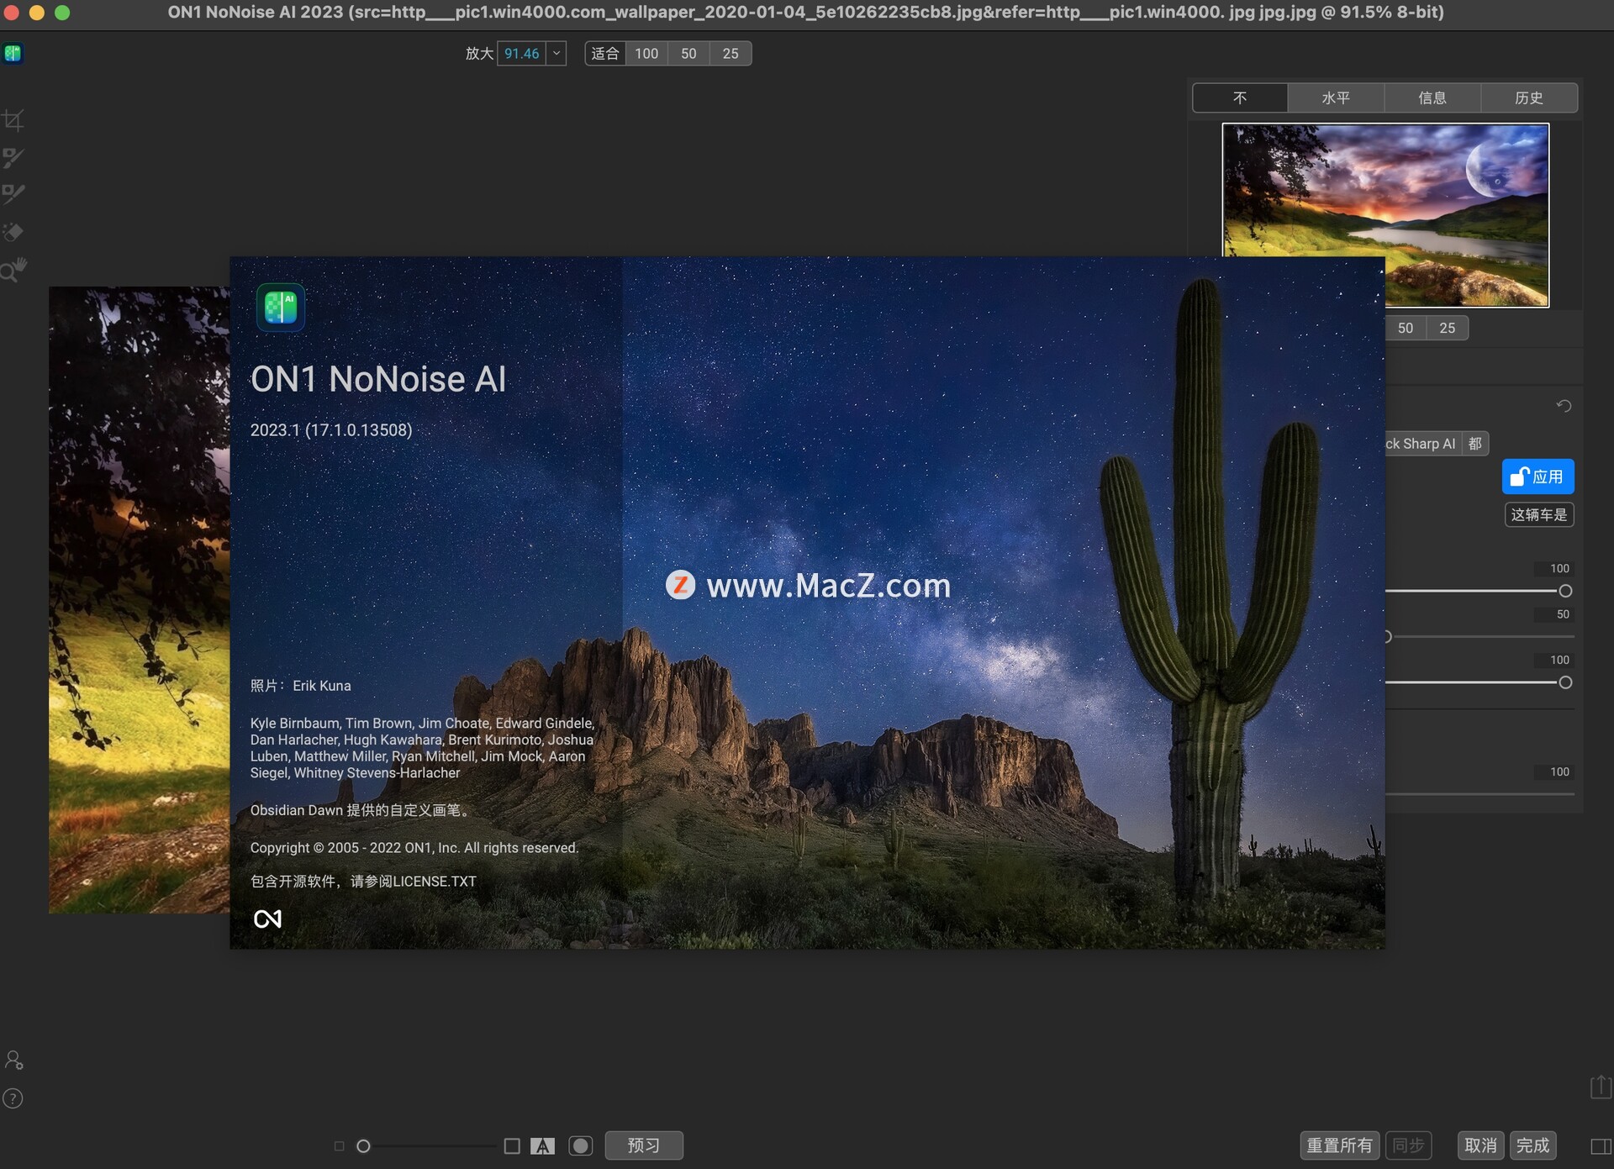Select the Perfect Eraser tool

click(x=13, y=232)
